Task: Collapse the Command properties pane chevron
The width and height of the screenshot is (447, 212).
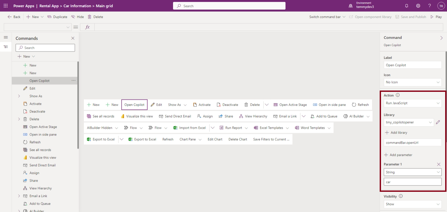Action: (441, 38)
